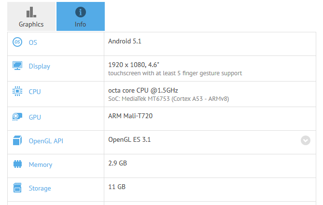Click the GPU graphics card icon
Image resolution: width=323 pixels, height=205 pixels.
(x=17, y=116)
